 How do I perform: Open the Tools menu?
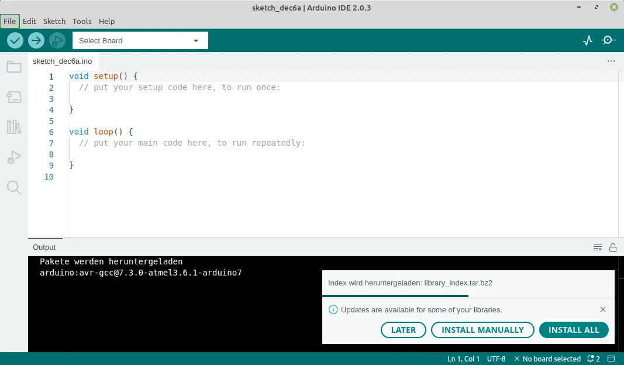82,21
